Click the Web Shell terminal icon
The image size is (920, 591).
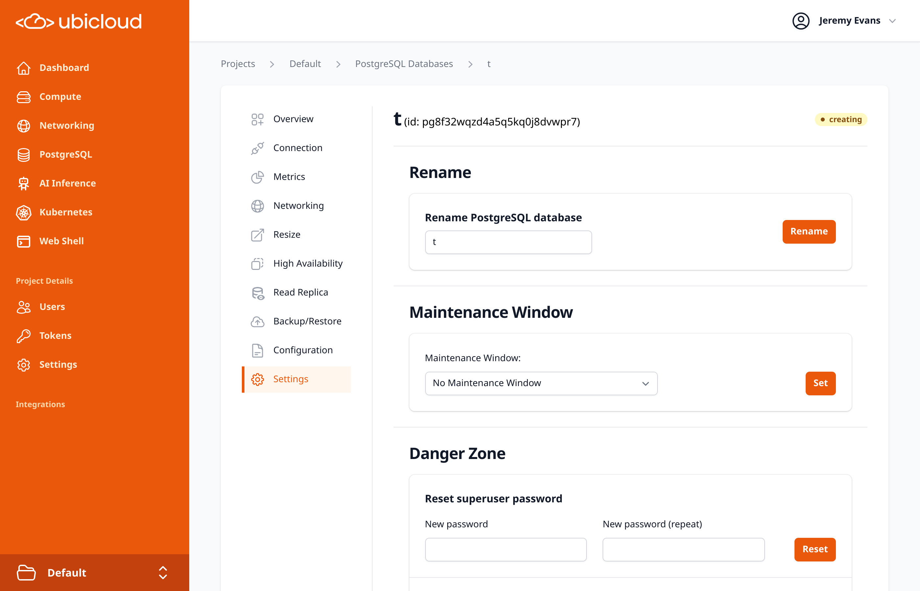point(23,241)
